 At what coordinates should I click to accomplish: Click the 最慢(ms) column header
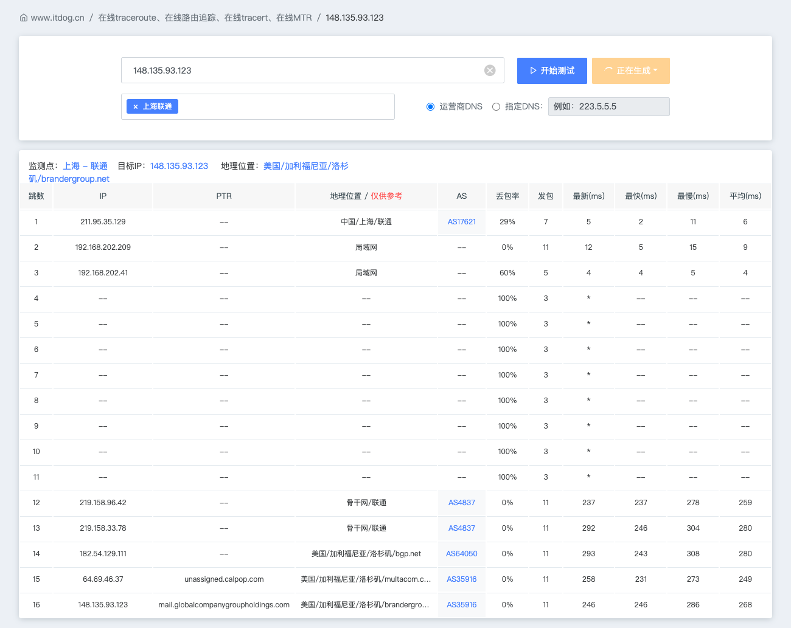click(x=693, y=196)
